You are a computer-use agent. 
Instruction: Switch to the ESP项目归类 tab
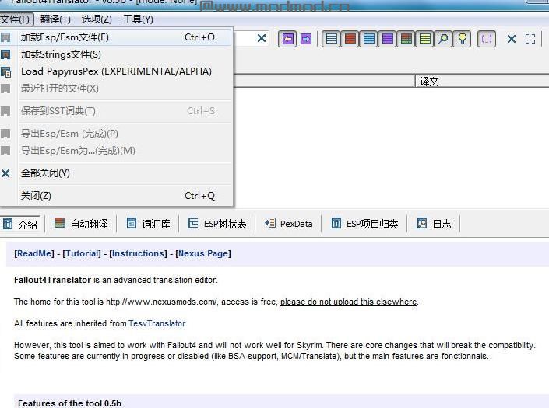pyautogui.click(x=364, y=224)
